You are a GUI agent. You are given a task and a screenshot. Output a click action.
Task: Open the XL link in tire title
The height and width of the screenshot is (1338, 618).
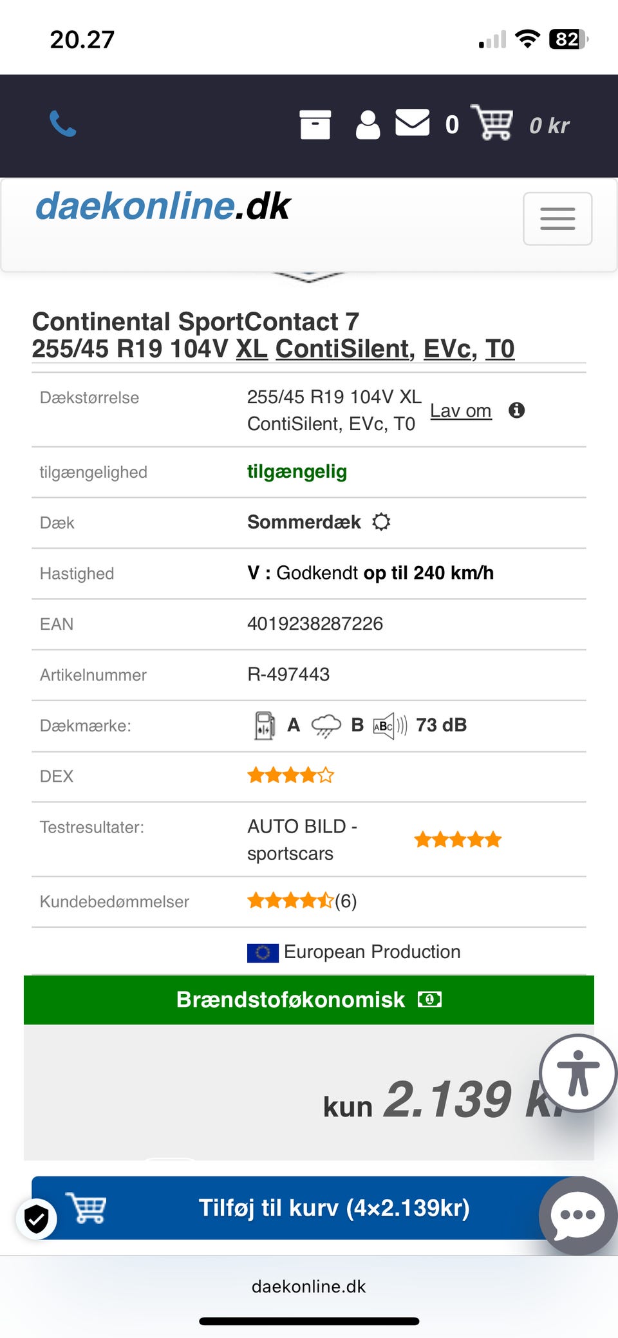pos(252,349)
